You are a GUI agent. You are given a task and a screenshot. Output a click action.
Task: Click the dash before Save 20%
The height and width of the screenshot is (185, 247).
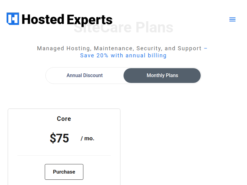coord(206,48)
